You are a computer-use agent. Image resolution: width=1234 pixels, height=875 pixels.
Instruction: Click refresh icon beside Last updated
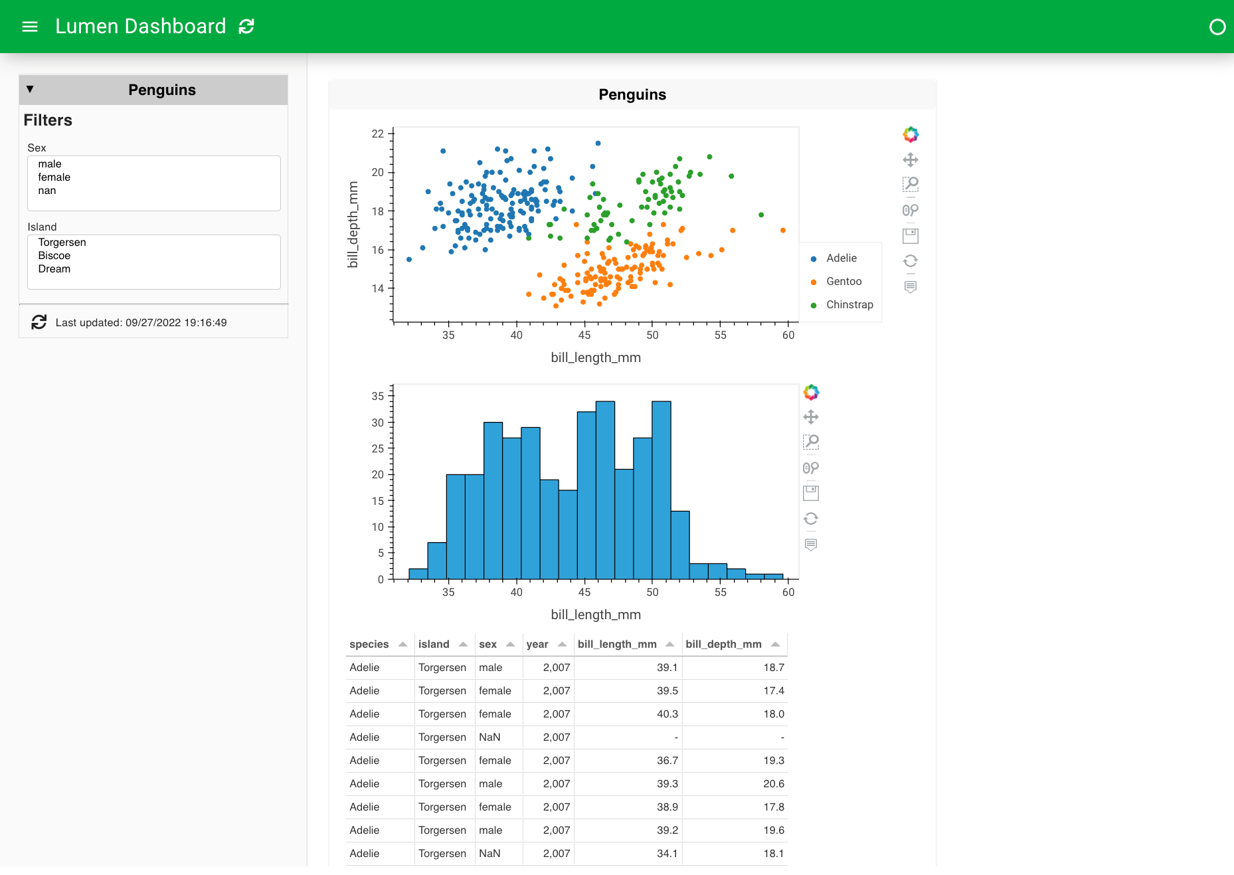(39, 322)
